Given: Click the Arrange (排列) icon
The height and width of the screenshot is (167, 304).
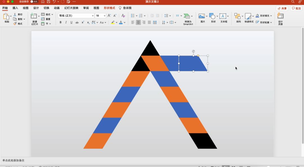Looking at the screenshot, I should click(237, 16).
